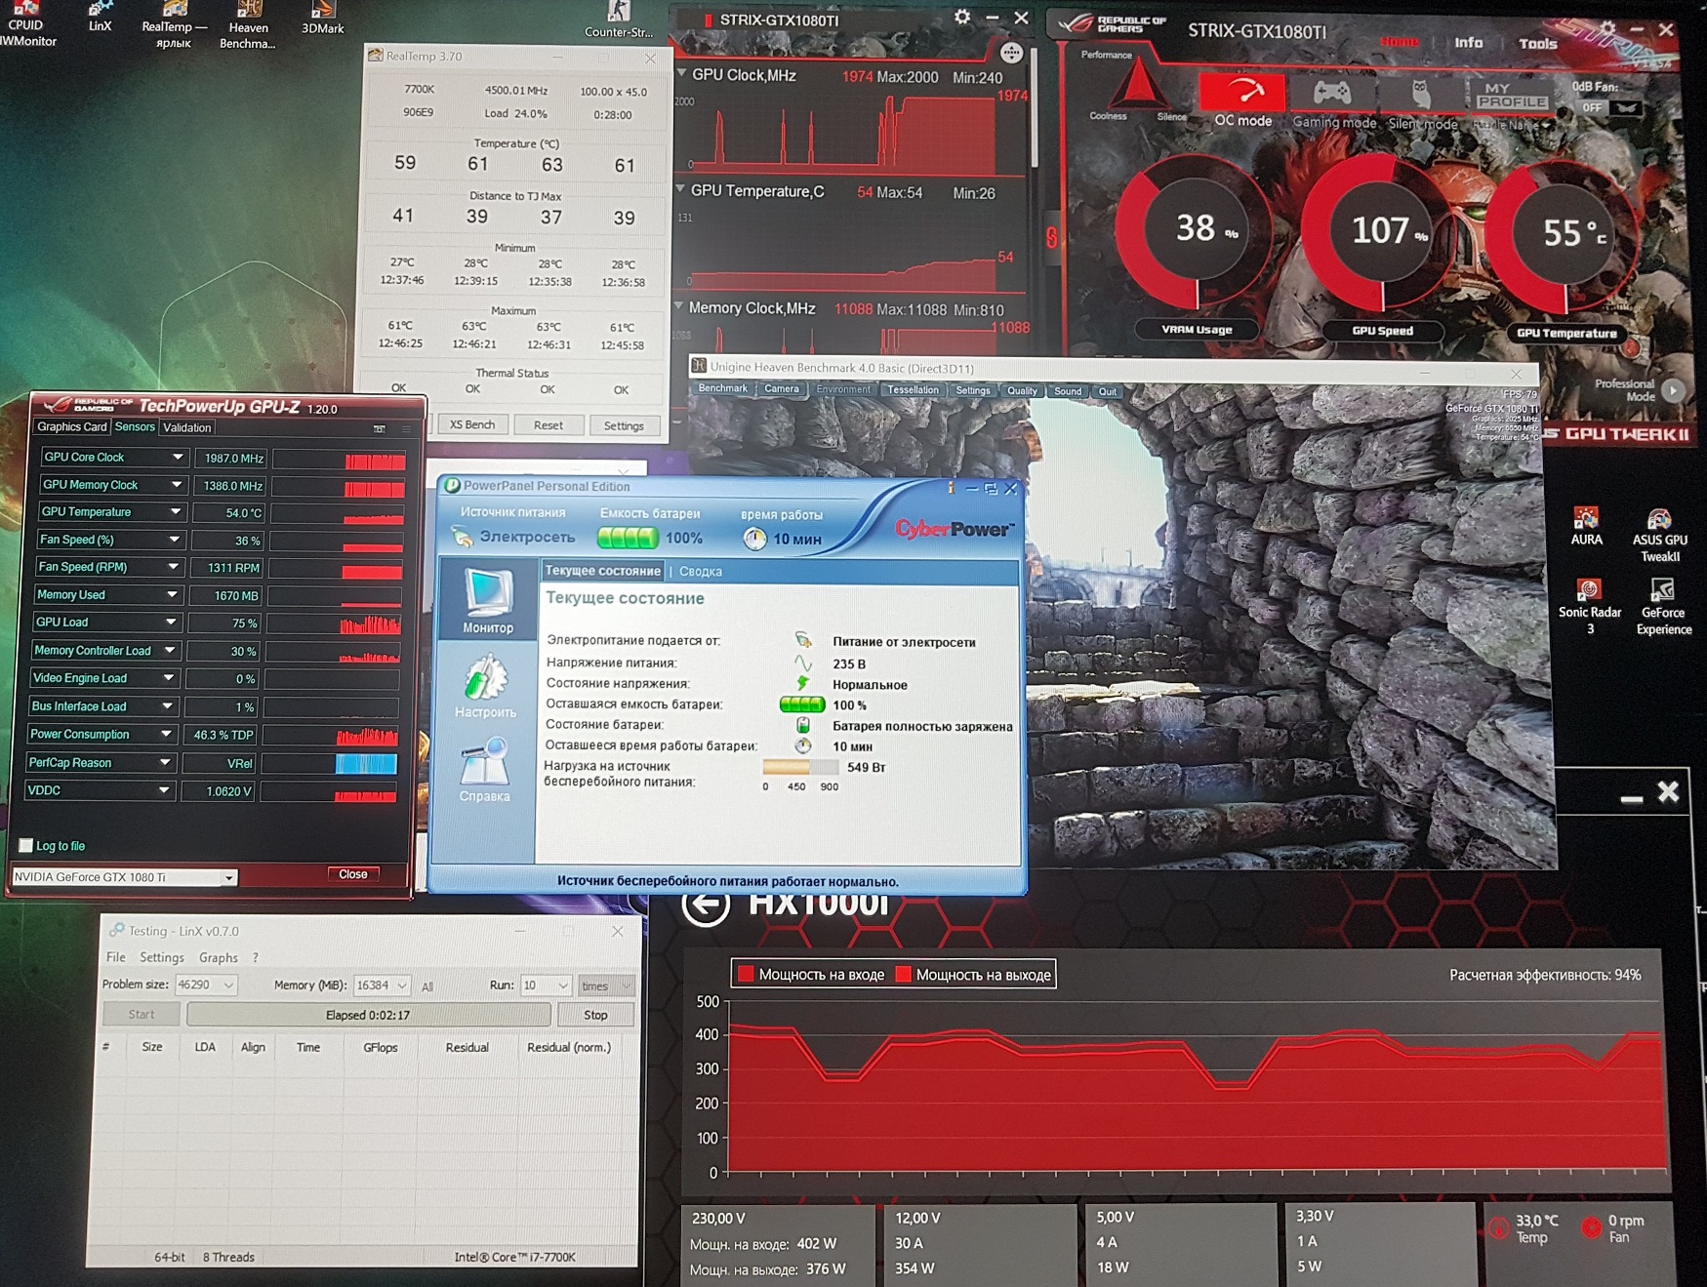
Task: Click the Мощность на выходе legend swatch
Action: [904, 974]
